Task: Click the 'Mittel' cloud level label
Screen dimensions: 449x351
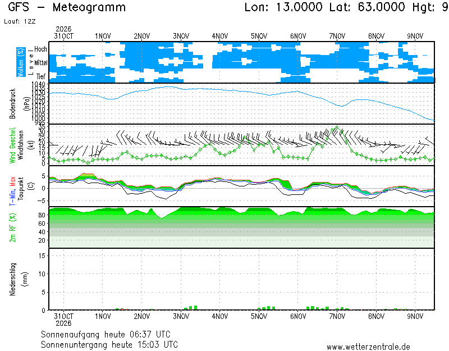Action: (x=40, y=63)
